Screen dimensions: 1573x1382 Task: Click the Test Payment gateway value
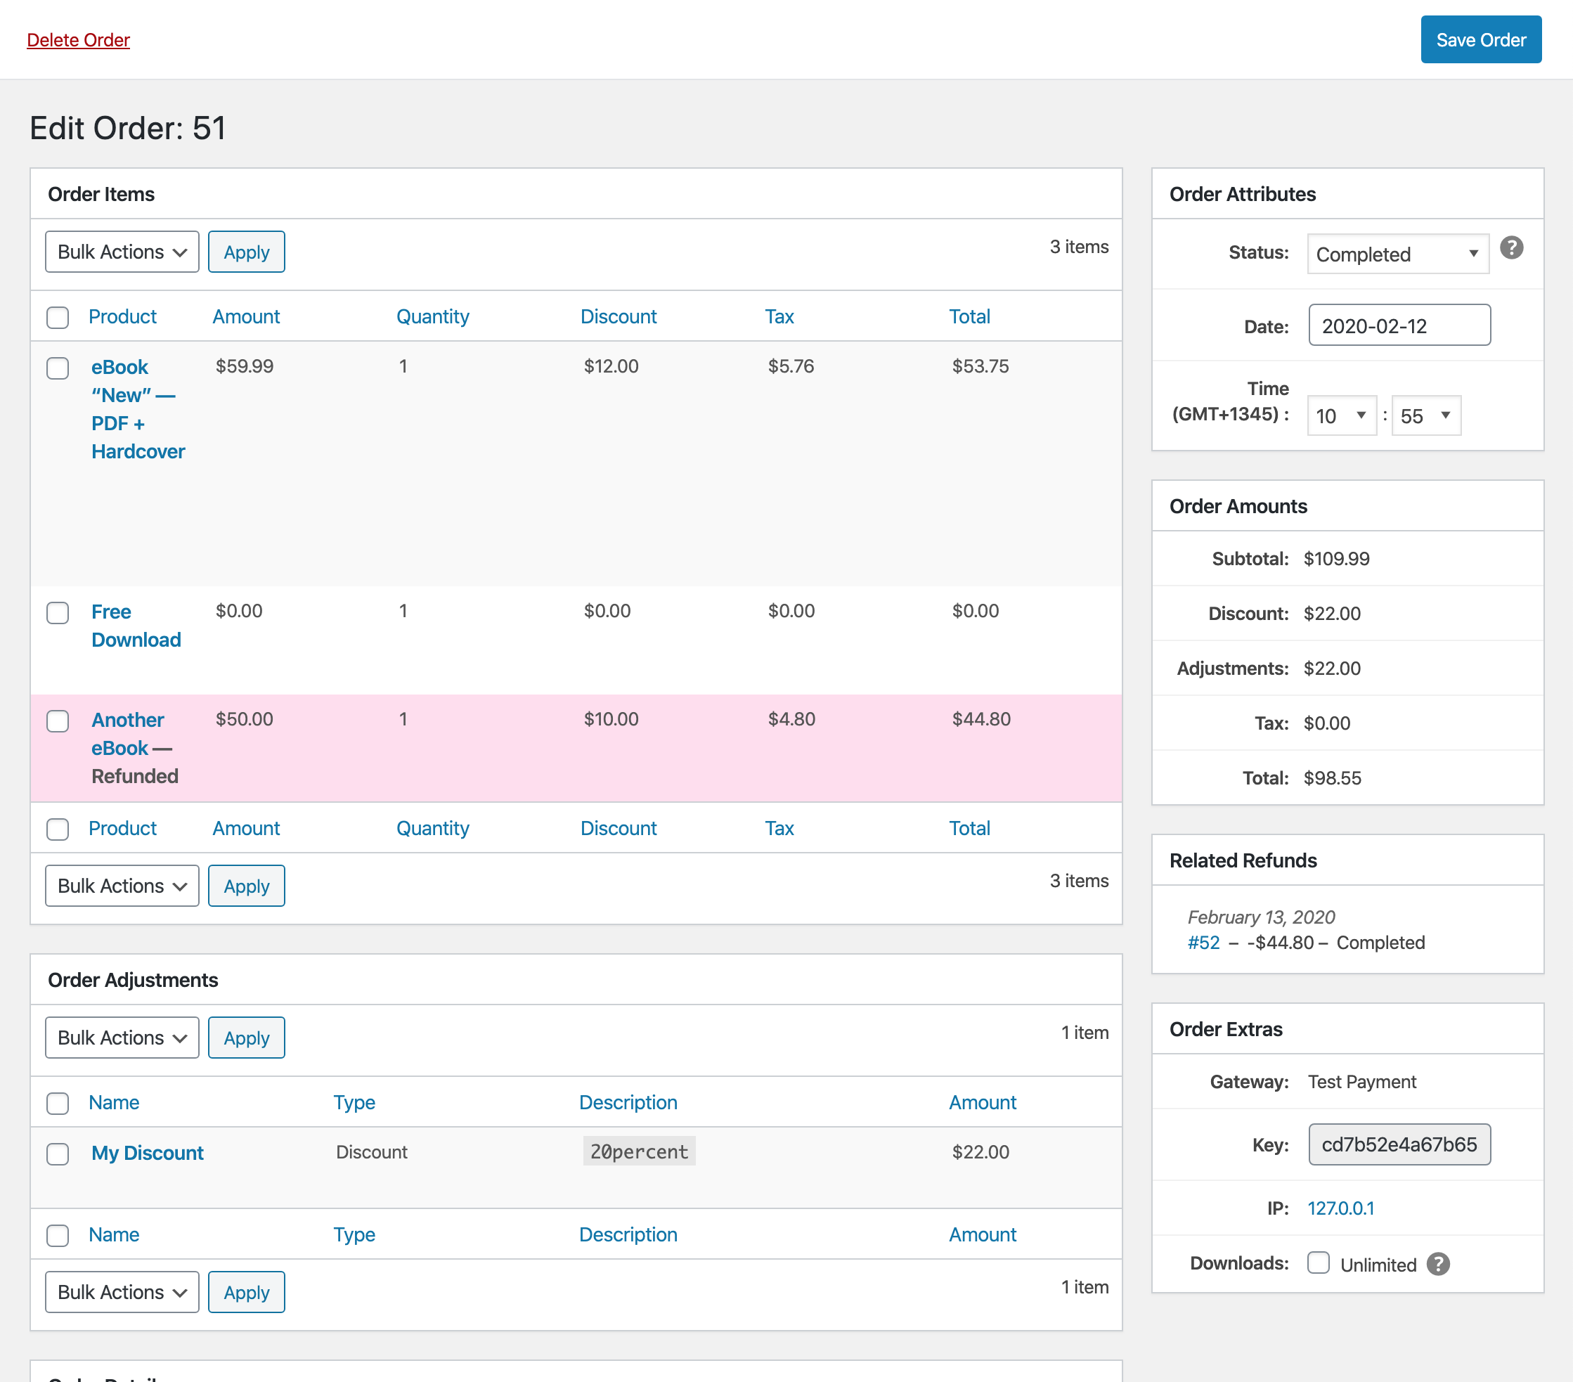(x=1362, y=1082)
